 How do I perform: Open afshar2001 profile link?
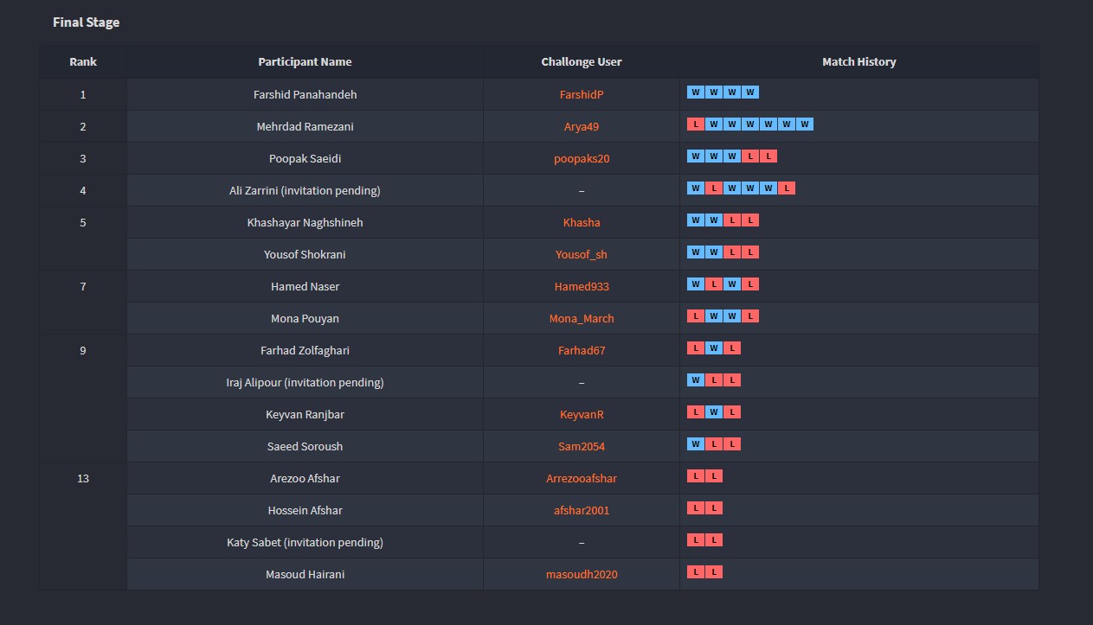581,510
